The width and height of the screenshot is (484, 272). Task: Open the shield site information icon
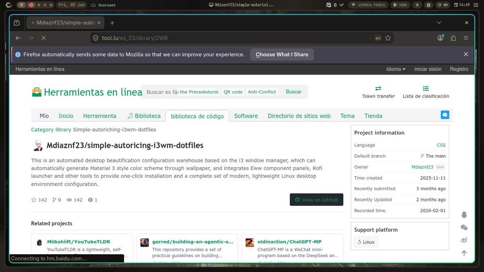coord(96,38)
